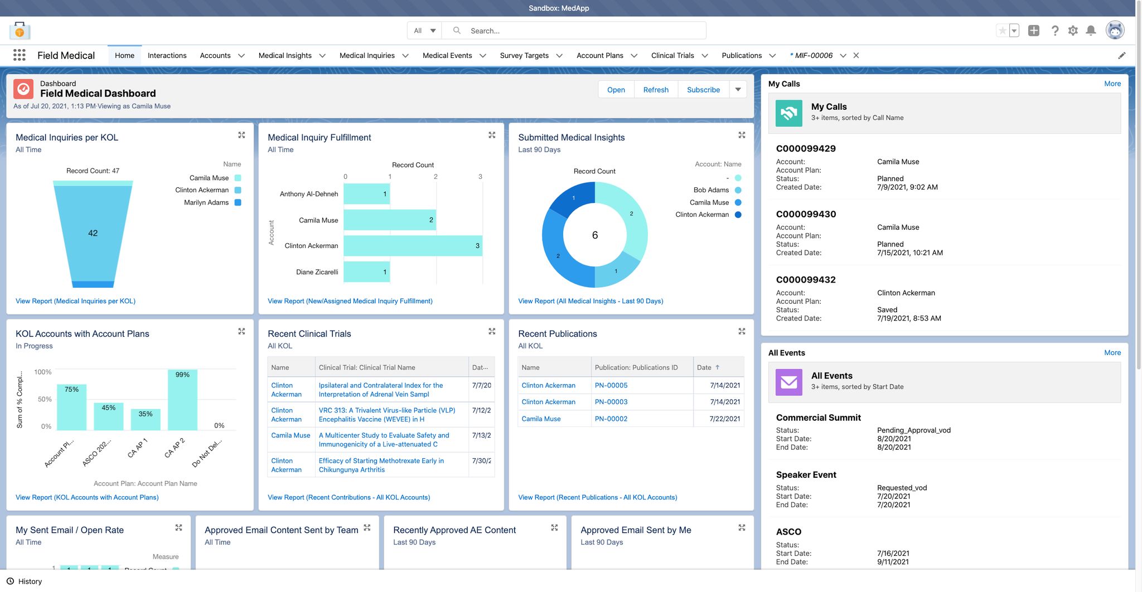
Task: Click the 99% CA AP 2 bar
Action: (x=182, y=400)
